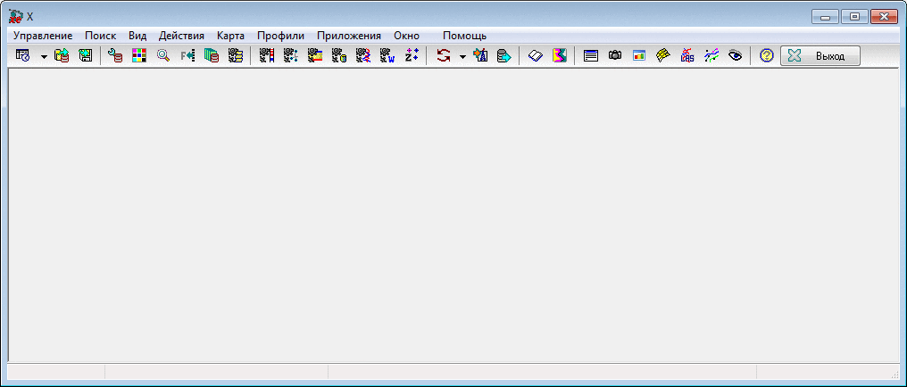
Task: Expand dropdown arrow beside the refresh icon
Action: pos(462,56)
